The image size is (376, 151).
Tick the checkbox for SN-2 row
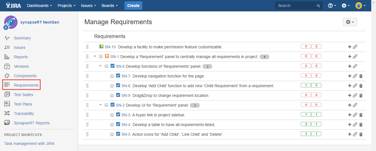coord(106,105)
